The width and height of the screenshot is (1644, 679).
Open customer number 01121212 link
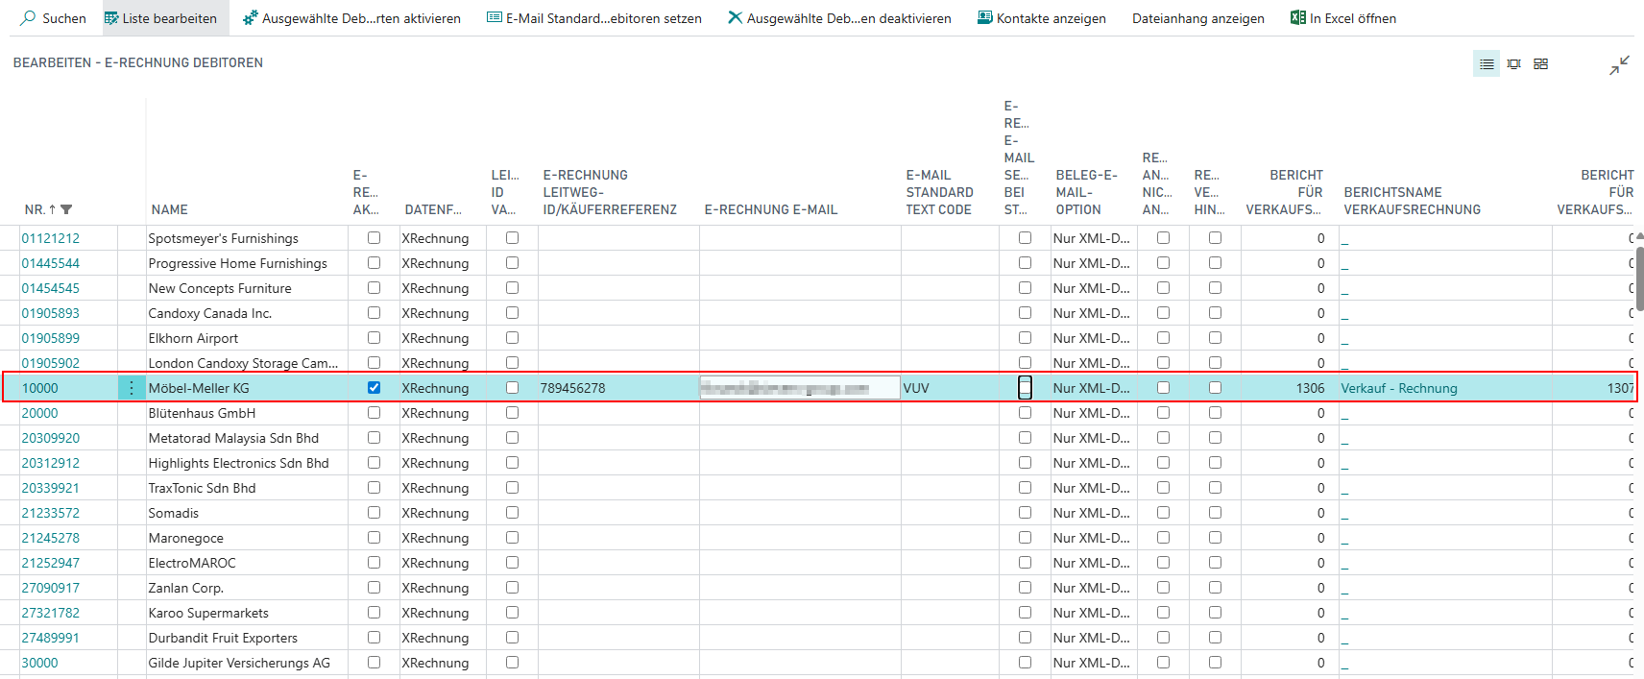click(x=51, y=238)
